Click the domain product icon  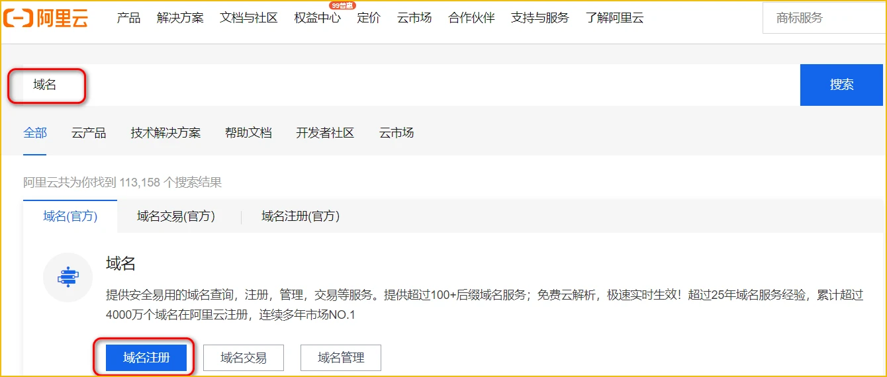(68, 276)
